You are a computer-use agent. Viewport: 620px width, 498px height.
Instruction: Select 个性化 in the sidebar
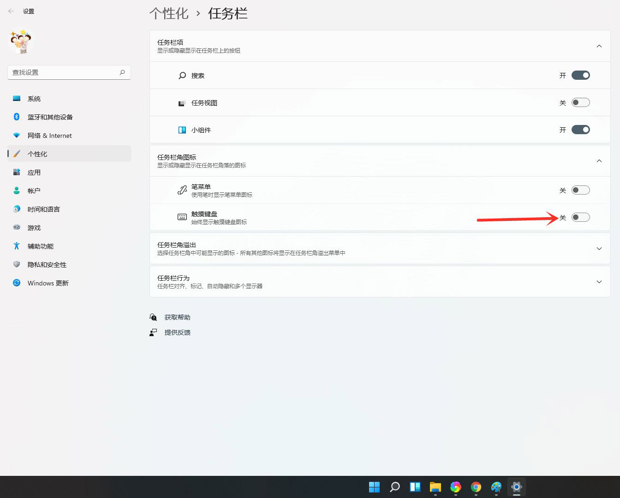pyautogui.click(x=69, y=154)
